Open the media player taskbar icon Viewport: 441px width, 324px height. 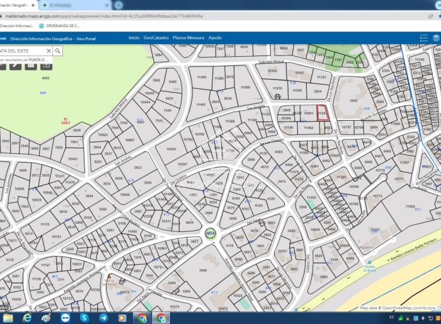pyautogui.click(x=122, y=318)
